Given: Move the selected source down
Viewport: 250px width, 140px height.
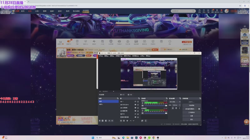Looking at the screenshot, I should pyautogui.click(x=134, y=121).
